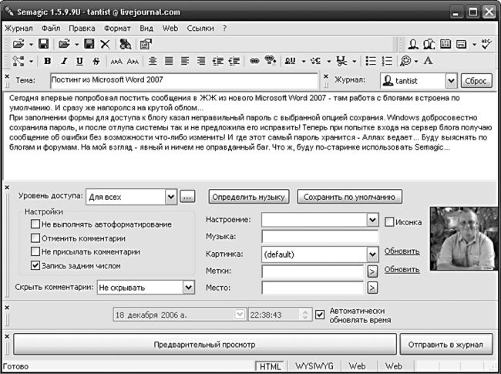Apply italic formatting with I icon

click(64, 61)
